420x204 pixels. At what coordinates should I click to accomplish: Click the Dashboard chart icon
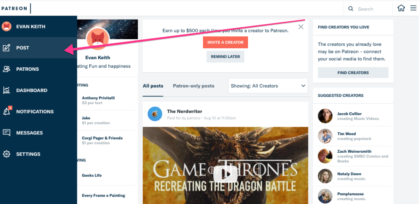[x=6, y=90]
